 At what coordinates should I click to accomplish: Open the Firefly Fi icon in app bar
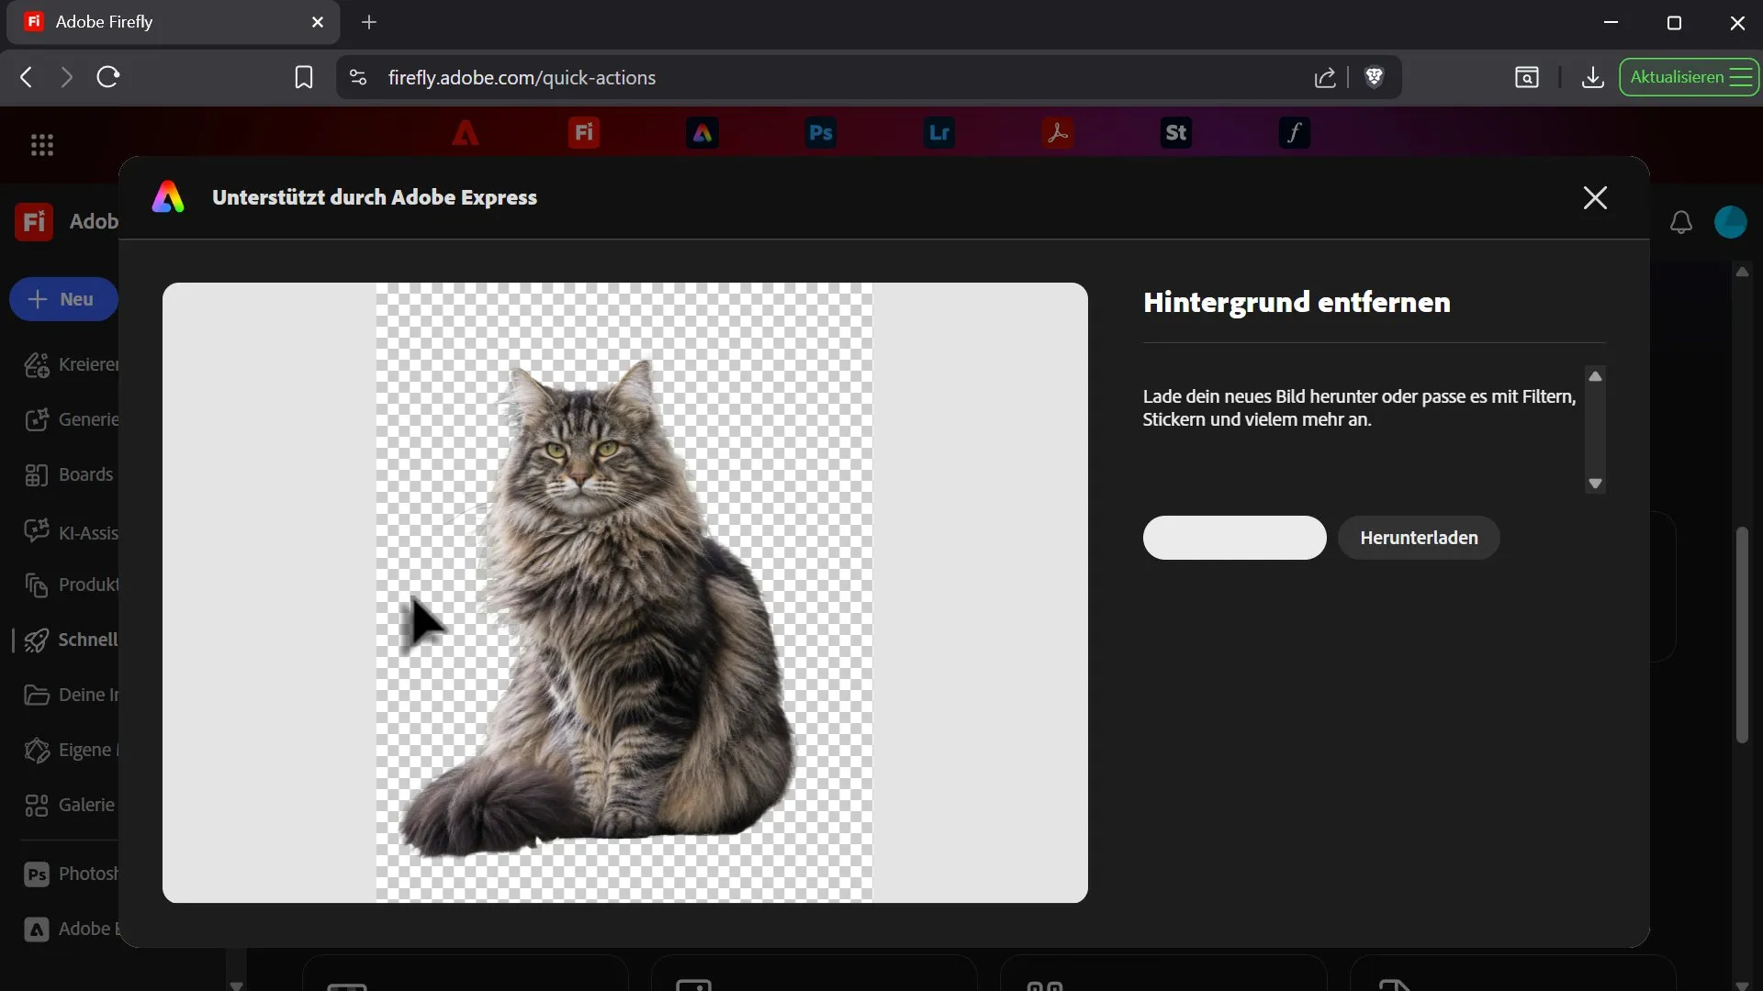(x=584, y=133)
